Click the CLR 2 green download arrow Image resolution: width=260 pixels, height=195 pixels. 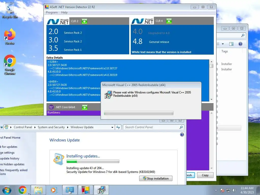coord(84,21)
